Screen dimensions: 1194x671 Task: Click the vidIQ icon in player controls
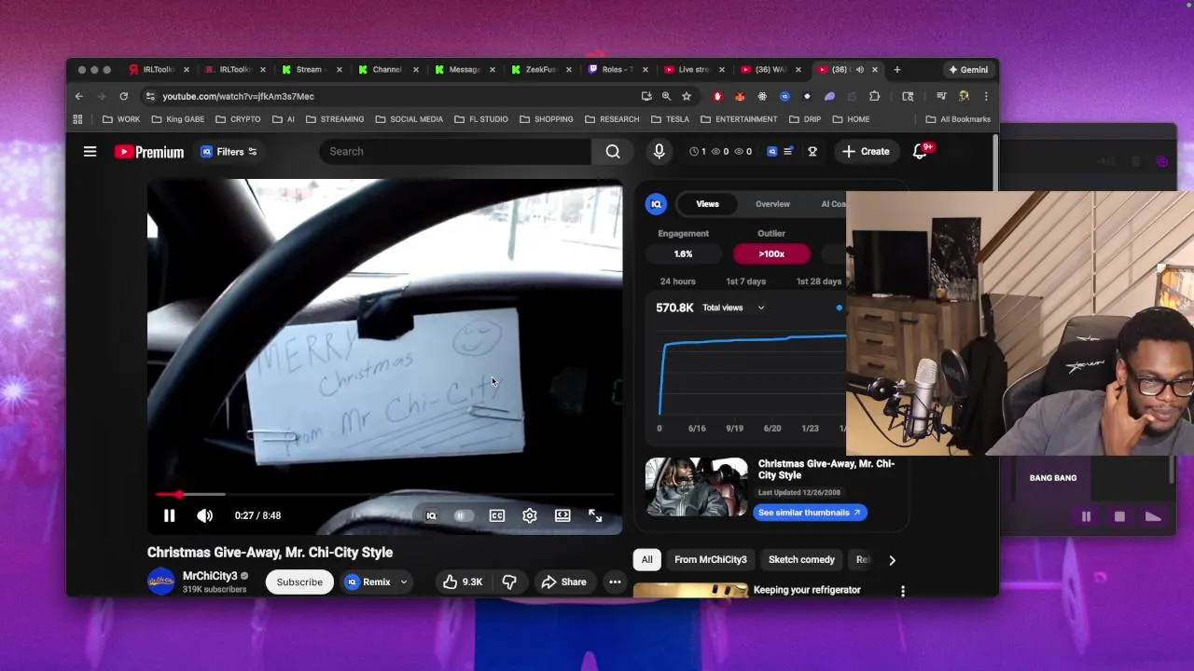point(431,515)
